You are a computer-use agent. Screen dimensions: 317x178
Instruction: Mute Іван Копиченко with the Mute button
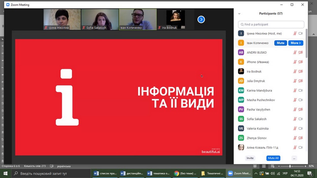[280, 43]
